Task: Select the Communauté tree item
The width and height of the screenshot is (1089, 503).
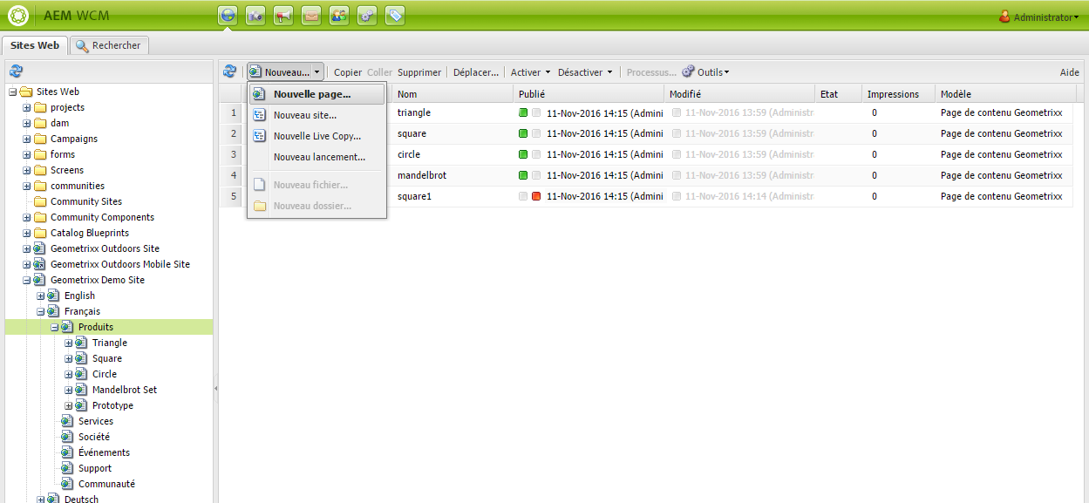Action: [106, 484]
